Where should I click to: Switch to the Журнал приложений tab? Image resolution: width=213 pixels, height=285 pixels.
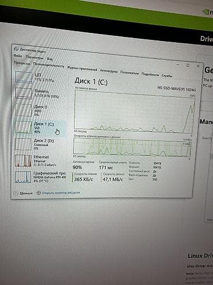(82, 69)
